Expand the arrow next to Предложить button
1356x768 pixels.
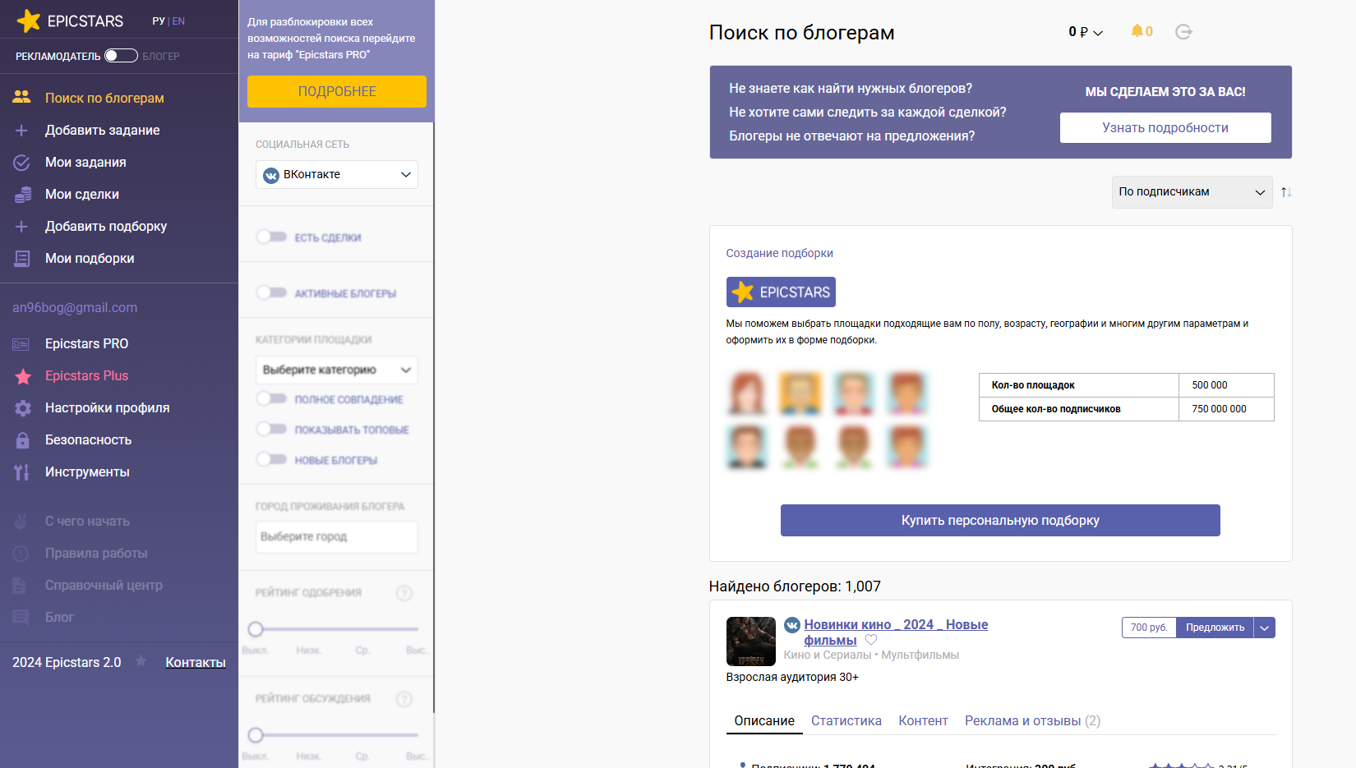coord(1265,628)
